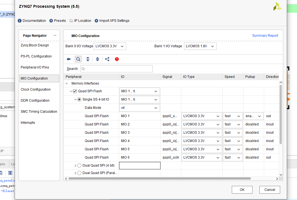297x200 pixels.
Task: Select MIO Configuration page
Action: point(39,78)
